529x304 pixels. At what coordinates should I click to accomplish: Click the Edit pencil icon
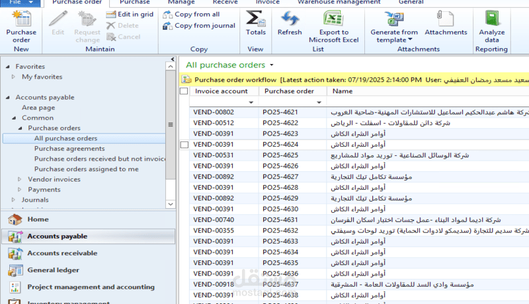point(58,19)
